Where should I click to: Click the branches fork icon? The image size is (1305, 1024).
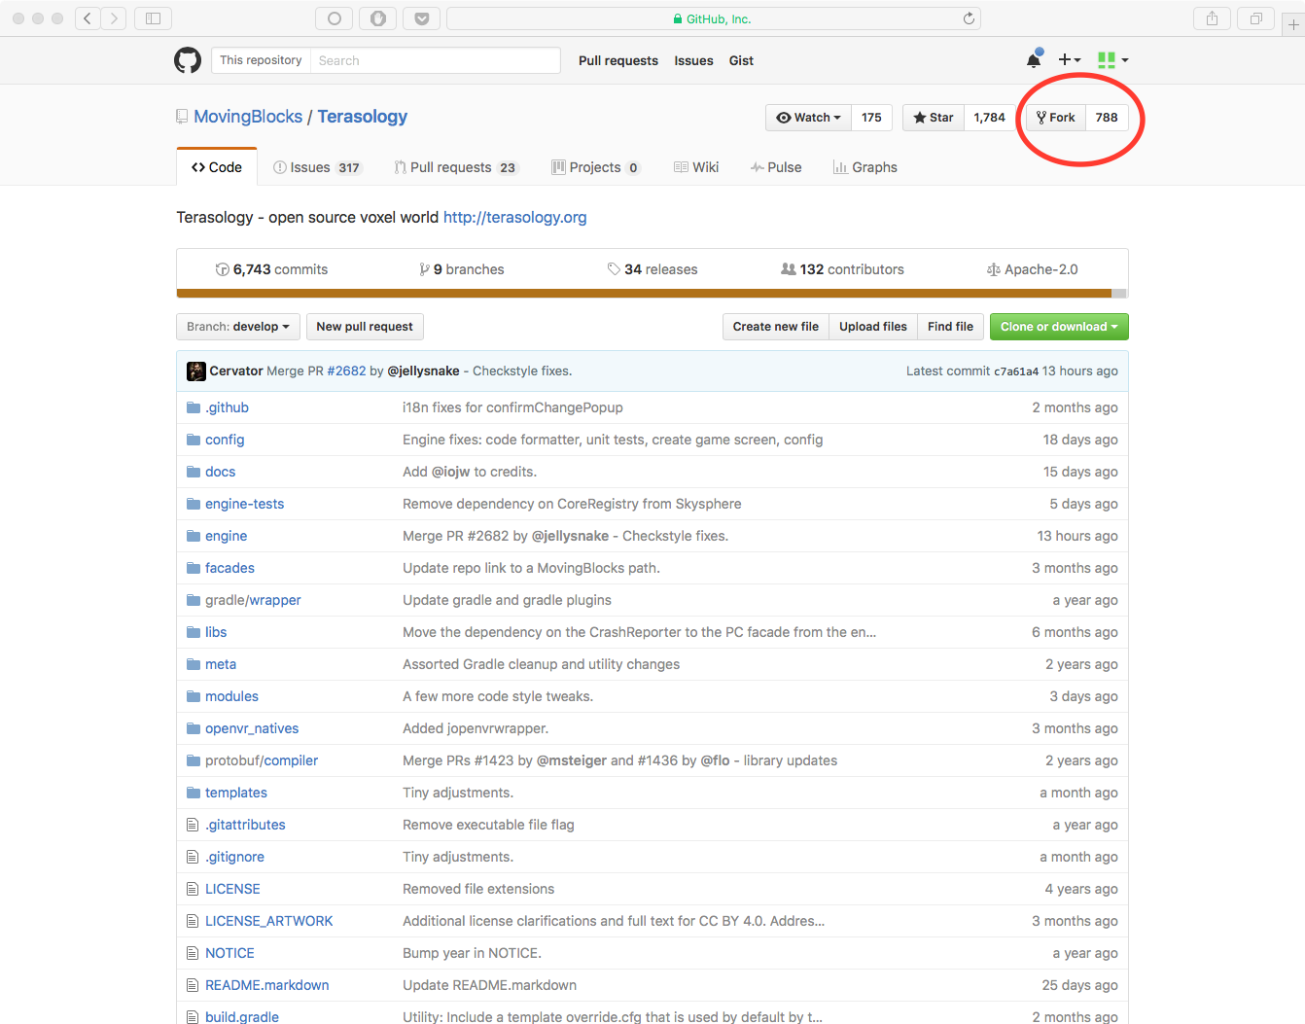[x=424, y=269]
